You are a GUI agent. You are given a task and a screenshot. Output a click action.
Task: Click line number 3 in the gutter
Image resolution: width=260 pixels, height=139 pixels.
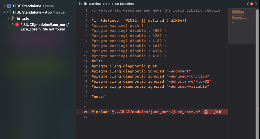[x=86, y=21]
